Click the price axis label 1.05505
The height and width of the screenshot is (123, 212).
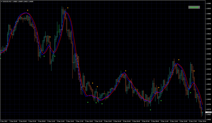[208, 44]
